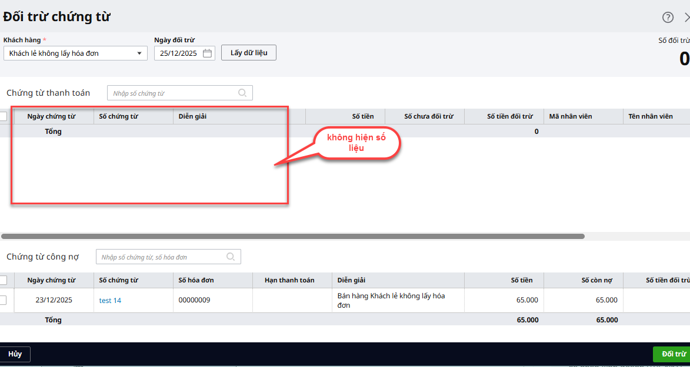Close the Đối trừ chứng từ dialog
Viewport: 690px width, 367px height.
click(687, 17)
